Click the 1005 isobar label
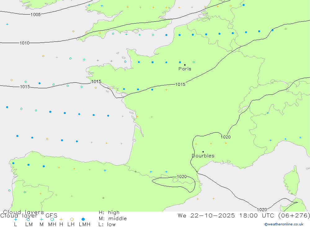 click(36, 15)
